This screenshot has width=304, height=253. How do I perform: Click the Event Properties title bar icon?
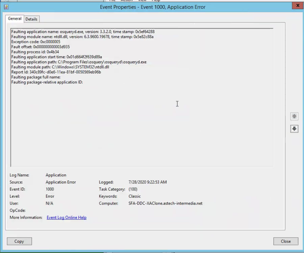coord(6,7)
